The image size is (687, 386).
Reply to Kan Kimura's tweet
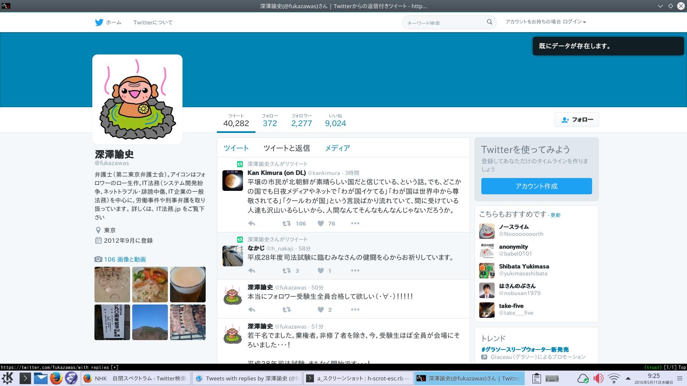pyautogui.click(x=252, y=223)
